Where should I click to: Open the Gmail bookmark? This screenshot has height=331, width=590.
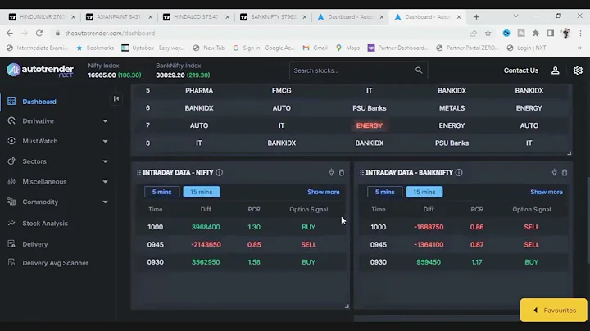click(315, 48)
